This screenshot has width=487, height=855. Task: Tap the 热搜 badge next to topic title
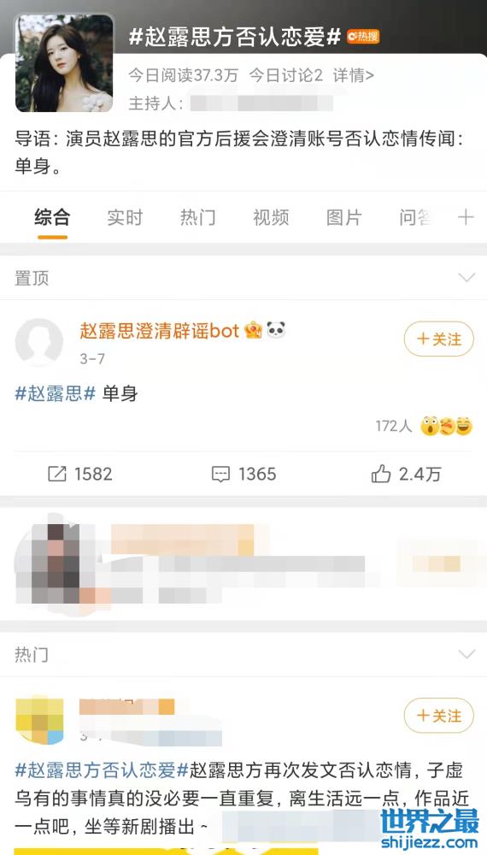[363, 37]
